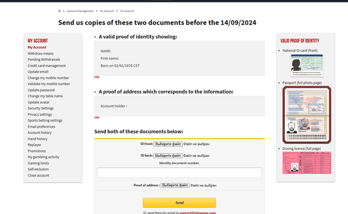The image size is (348, 214).
Task: Select Close account in sidebar
Action: click(38, 175)
